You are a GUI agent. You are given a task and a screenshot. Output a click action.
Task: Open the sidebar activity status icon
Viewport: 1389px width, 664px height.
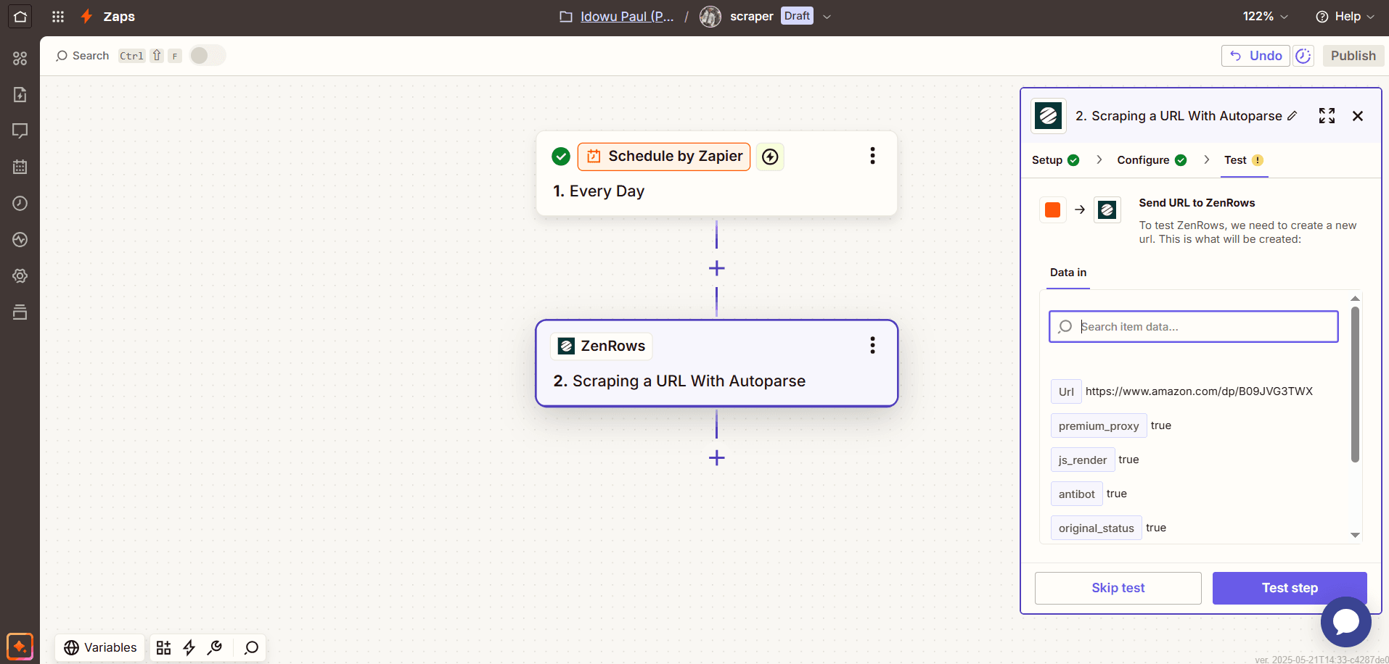pos(20,239)
